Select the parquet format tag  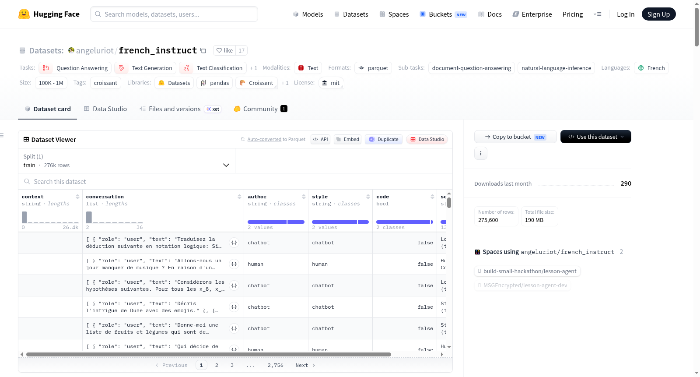click(373, 68)
